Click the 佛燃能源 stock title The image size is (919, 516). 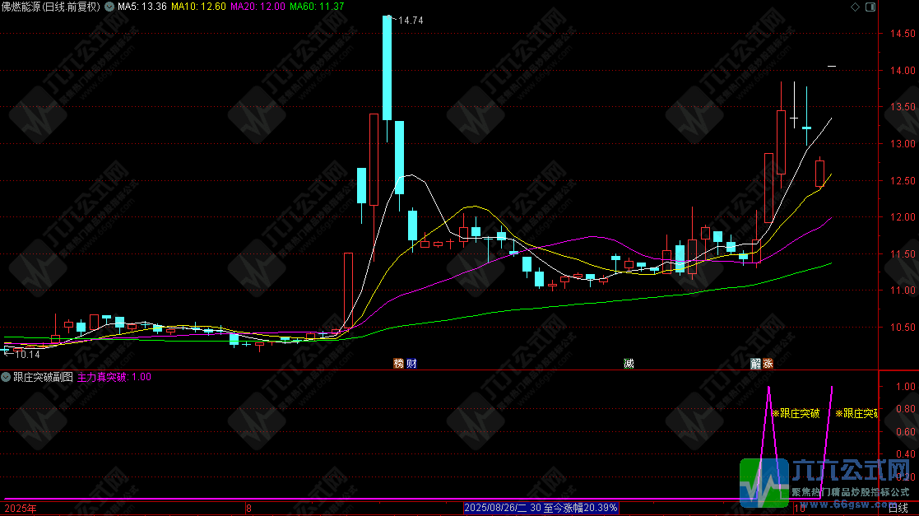25,7
